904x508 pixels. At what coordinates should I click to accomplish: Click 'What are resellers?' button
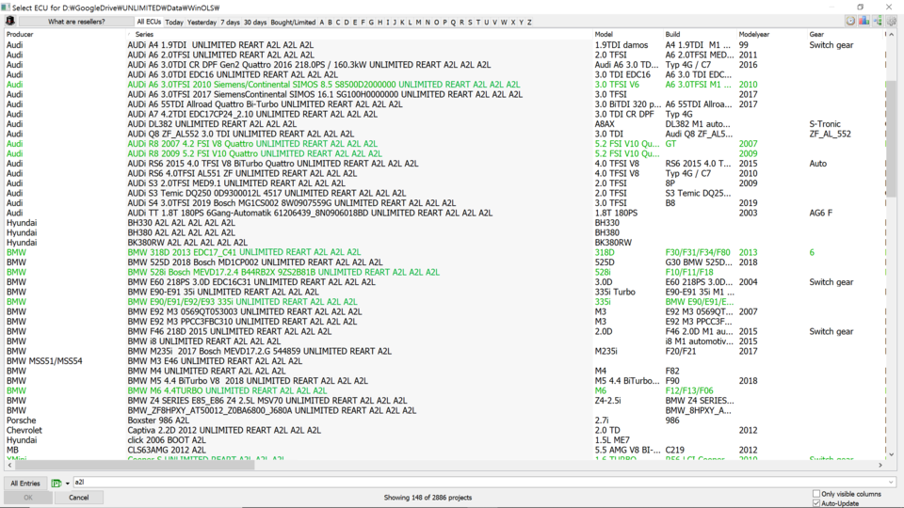[76, 22]
